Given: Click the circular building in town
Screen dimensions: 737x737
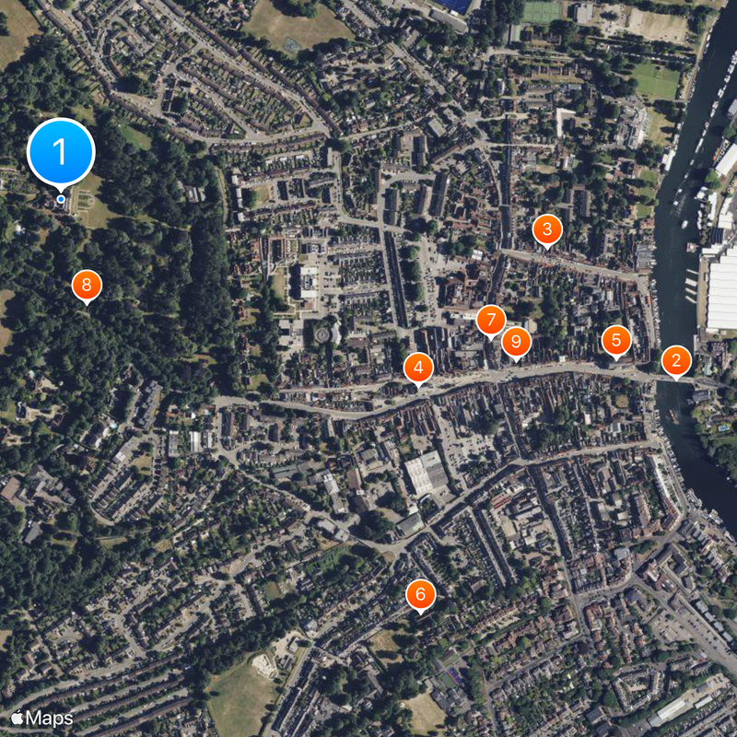Looking at the screenshot, I should click(x=323, y=335).
